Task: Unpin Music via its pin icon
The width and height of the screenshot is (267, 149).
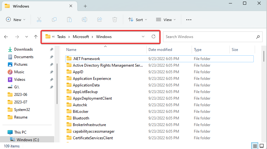Action: click(51, 72)
